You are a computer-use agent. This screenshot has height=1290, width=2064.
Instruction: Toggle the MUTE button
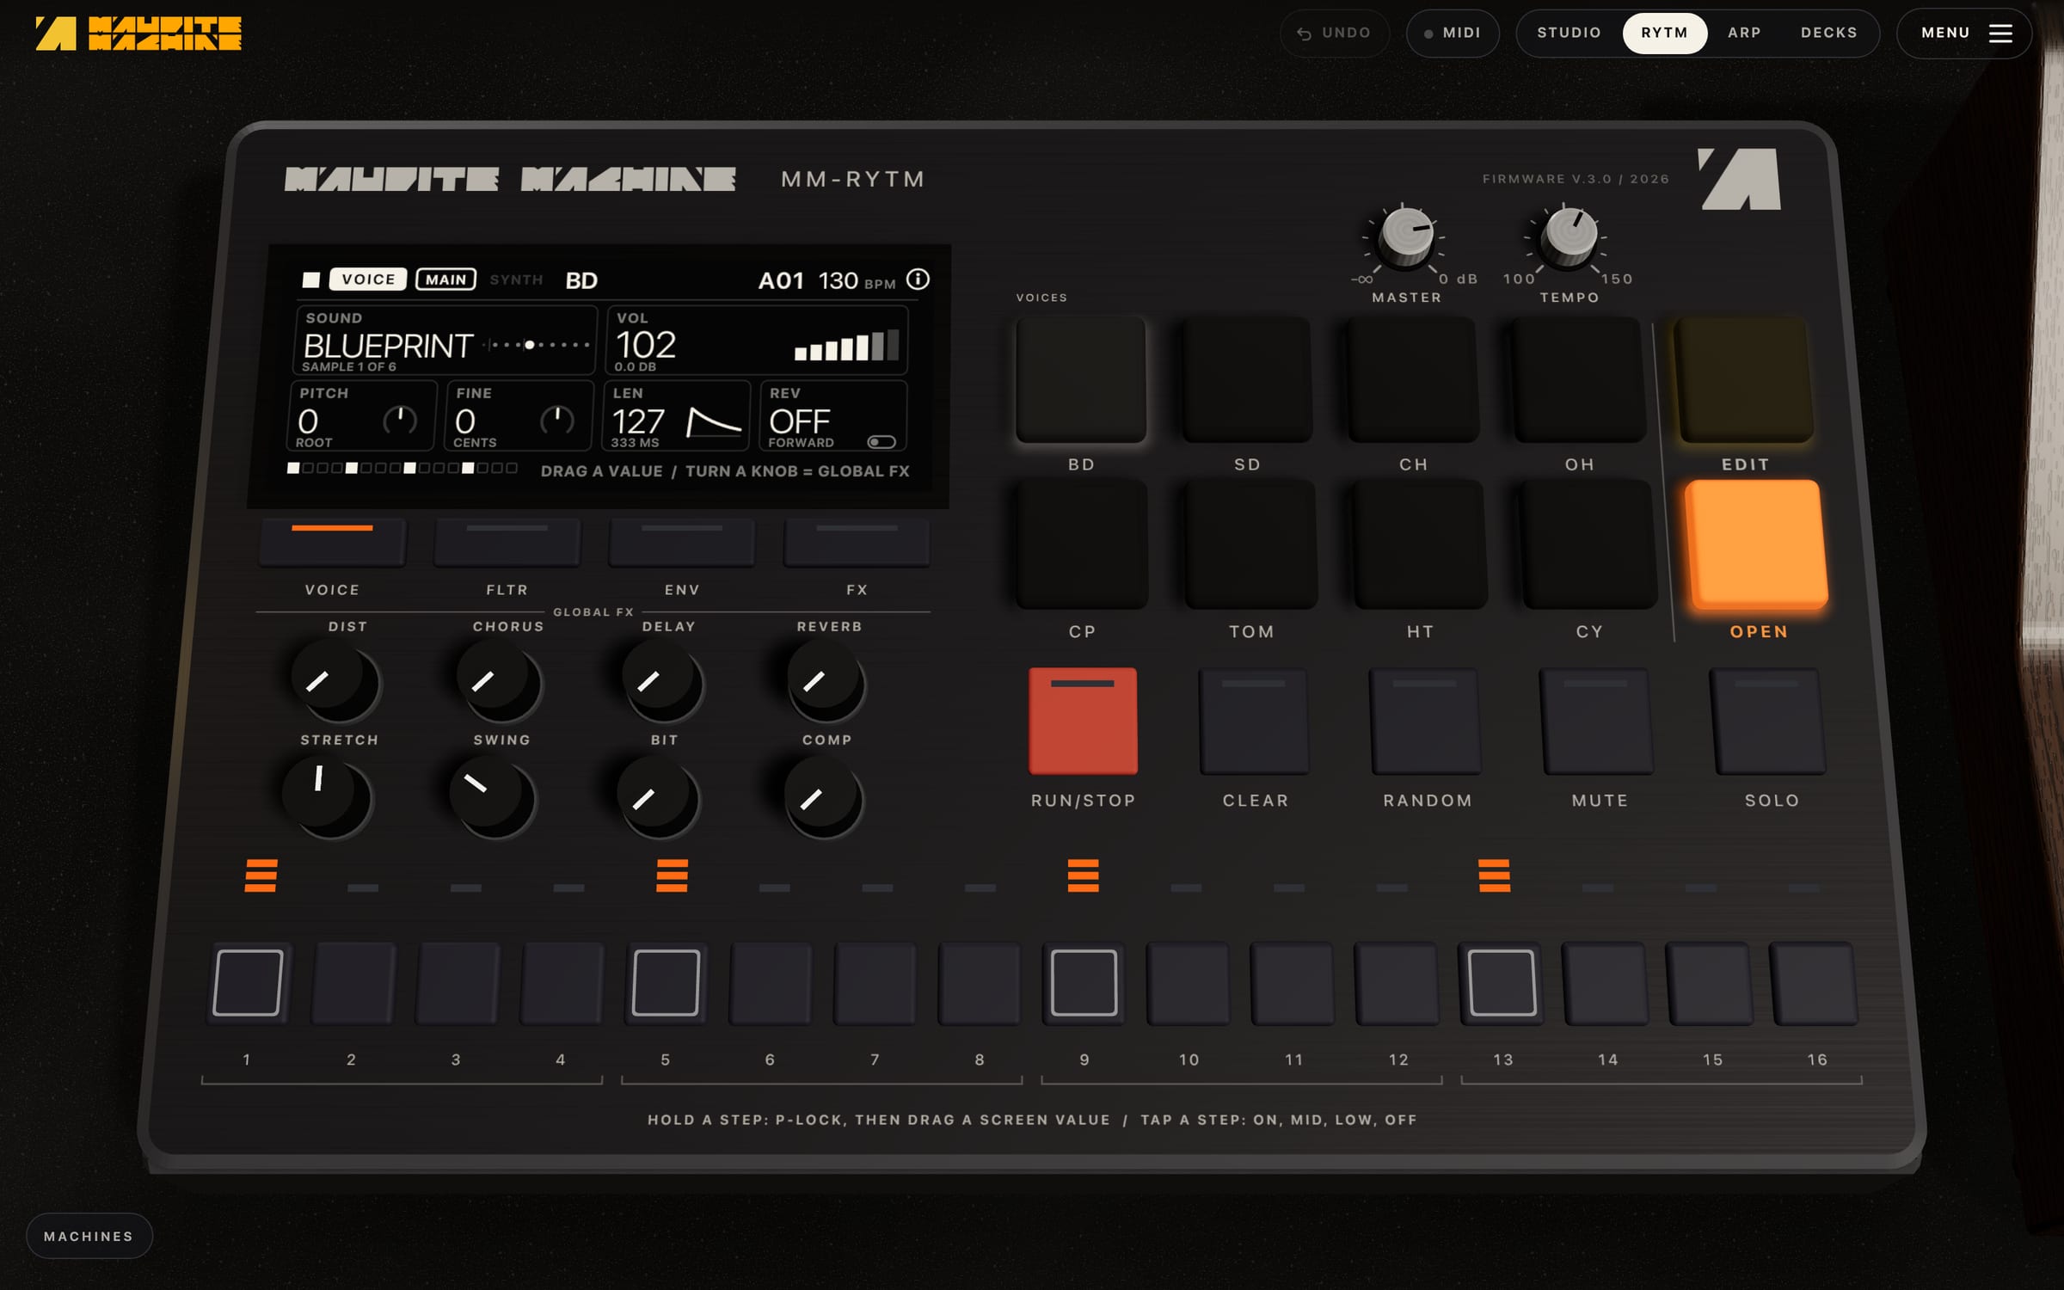[1598, 721]
